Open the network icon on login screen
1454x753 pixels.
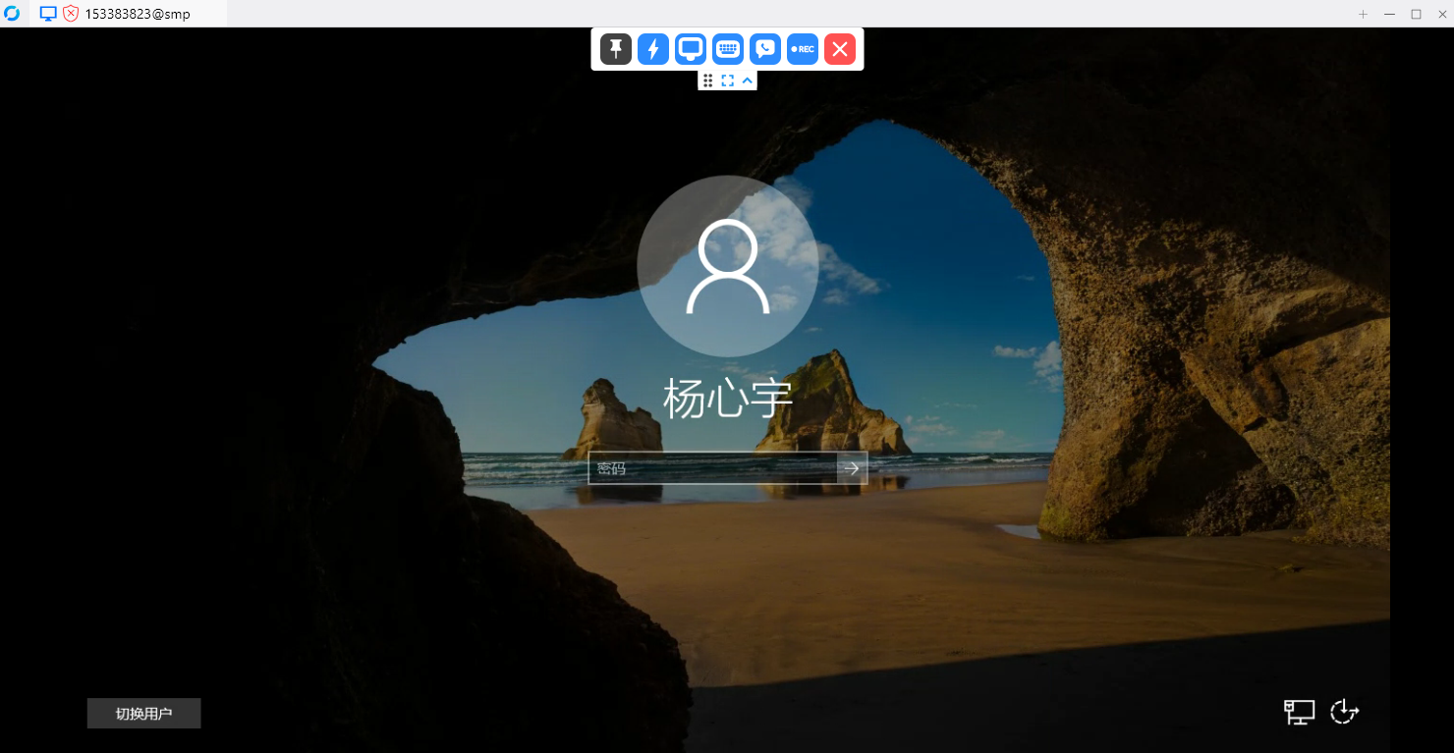(1299, 712)
